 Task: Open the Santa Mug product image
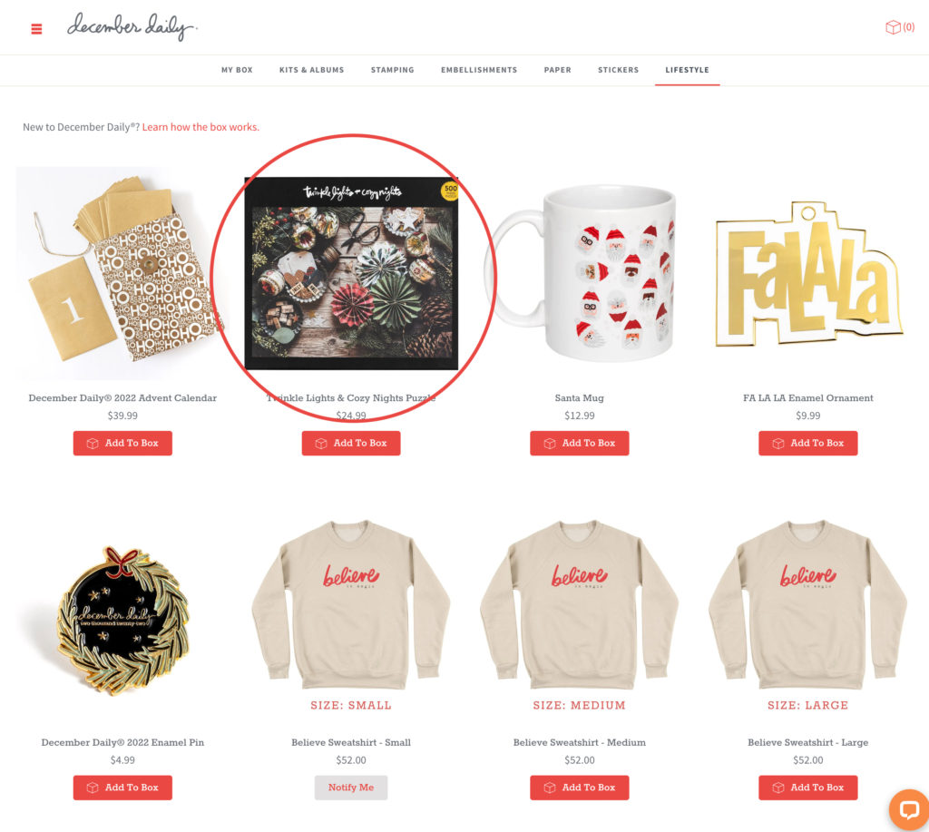(x=580, y=273)
